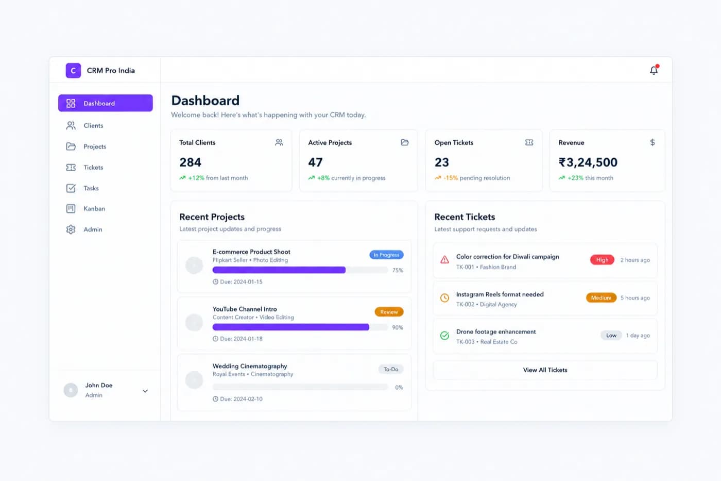Open the Tasks menu label

[91, 188]
